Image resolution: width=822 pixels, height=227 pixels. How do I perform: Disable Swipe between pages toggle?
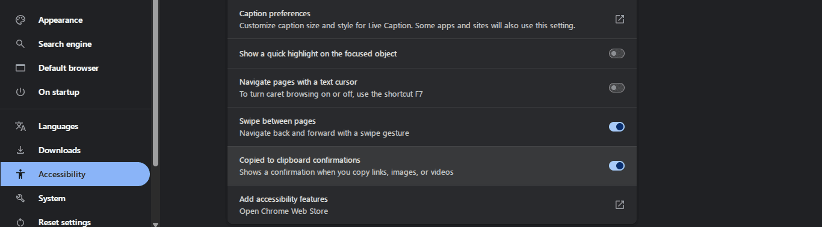(x=617, y=127)
